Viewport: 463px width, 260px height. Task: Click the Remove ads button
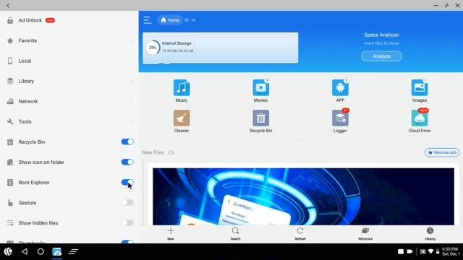point(442,152)
